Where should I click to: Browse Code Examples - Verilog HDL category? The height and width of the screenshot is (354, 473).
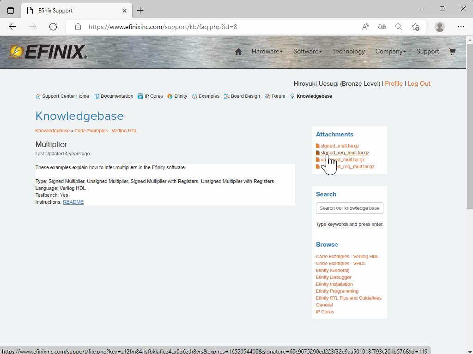click(x=347, y=256)
